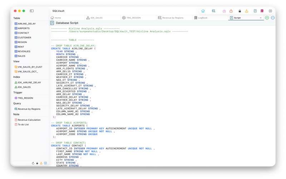Switch to the LogBook tab
The image size is (286, 179).
[x=210, y=18]
